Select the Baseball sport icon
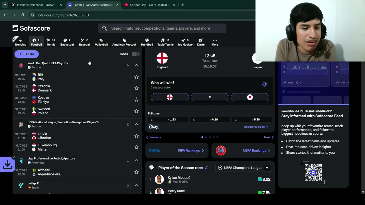 point(84,42)
